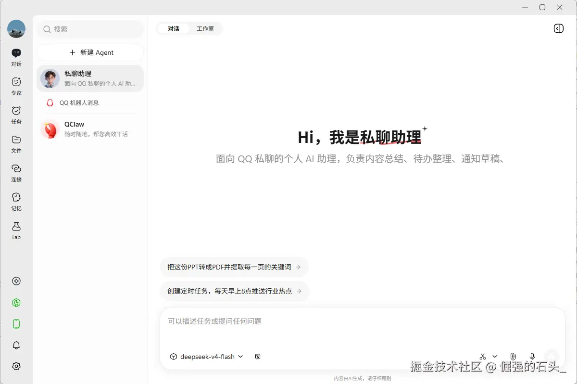577x384 pixels.
Task: Expand the screenshot options chevron
Action: [495, 357]
